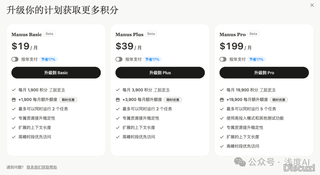This screenshot has height=175, width=320.
Task: Click checkmark icon beside 使用高投入模式和其他测试功能
Action: coord(222,118)
